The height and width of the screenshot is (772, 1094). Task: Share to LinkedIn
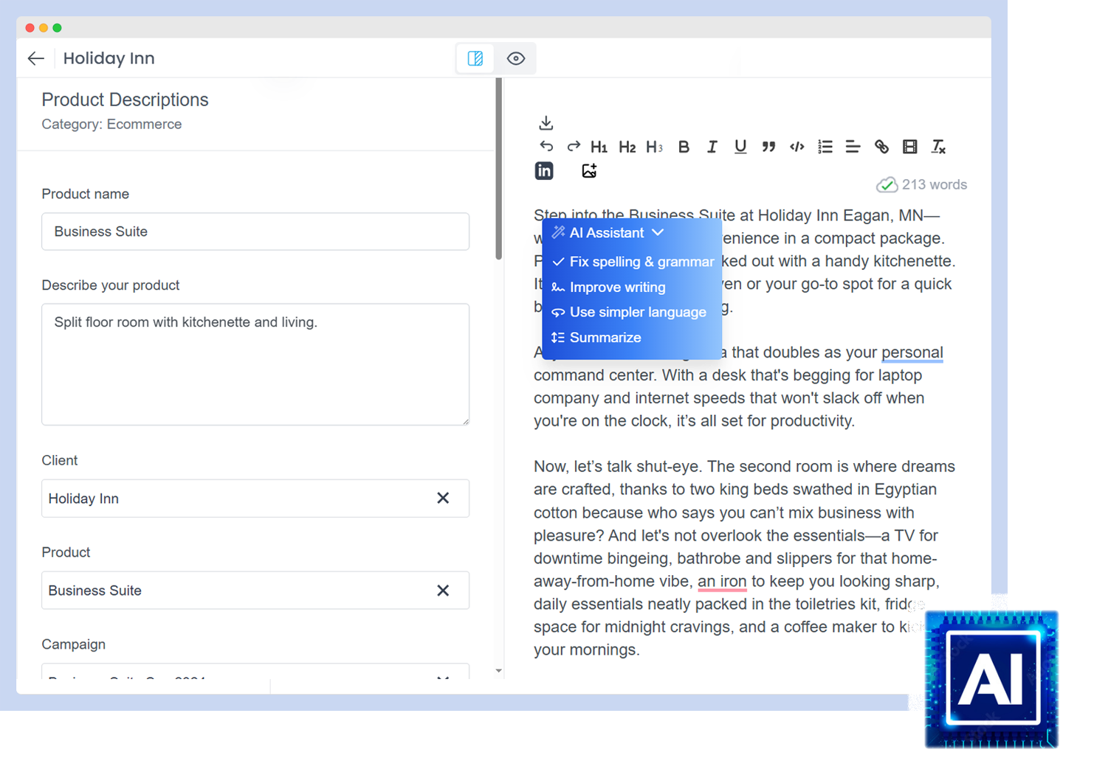(x=544, y=171)
